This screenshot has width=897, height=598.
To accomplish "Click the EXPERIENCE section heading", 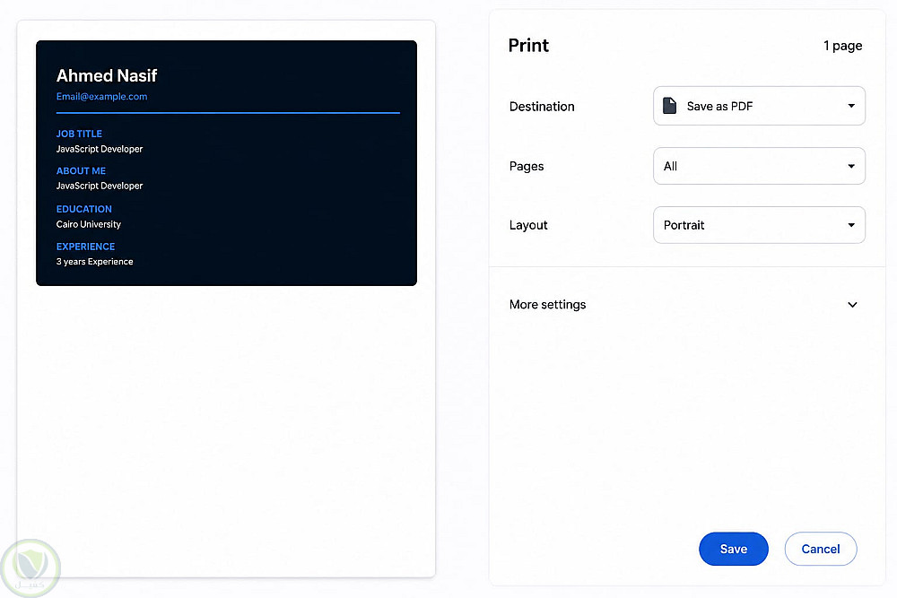I will 86,247.
